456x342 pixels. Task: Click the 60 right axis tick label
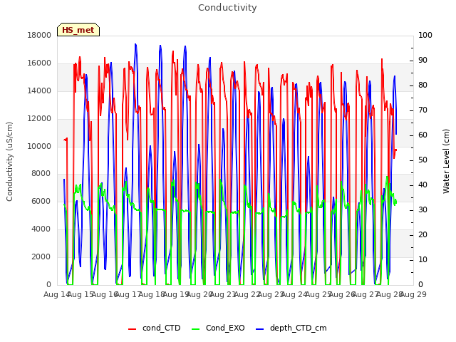click(423, 135)
